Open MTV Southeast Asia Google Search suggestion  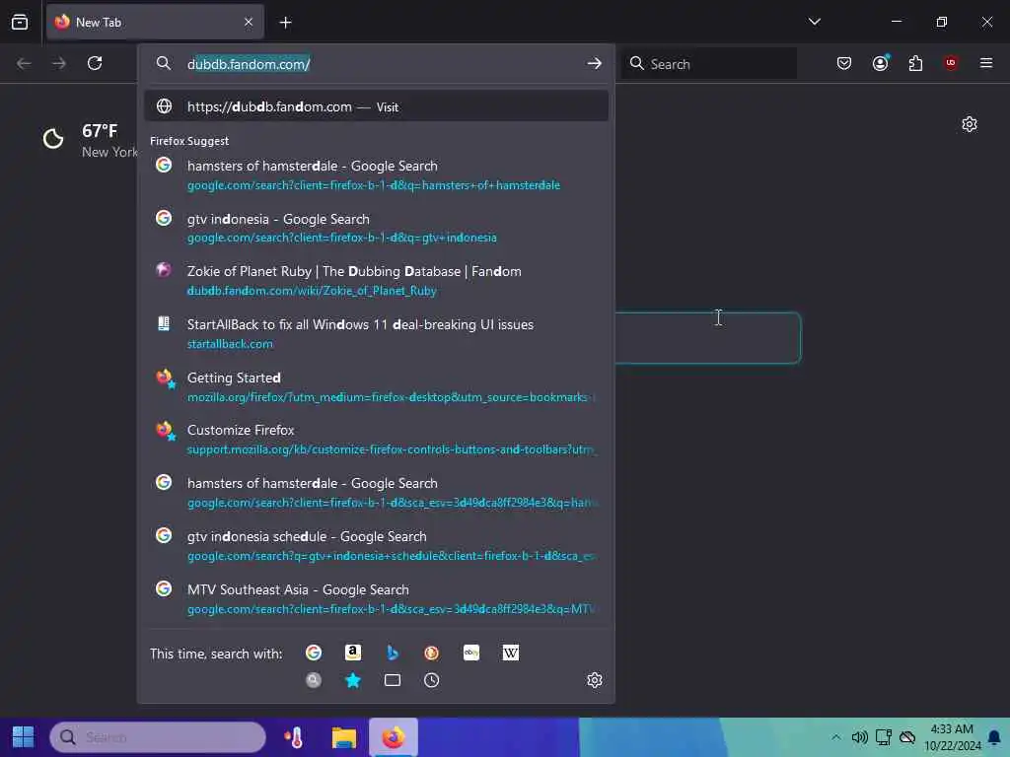[376, 599]
